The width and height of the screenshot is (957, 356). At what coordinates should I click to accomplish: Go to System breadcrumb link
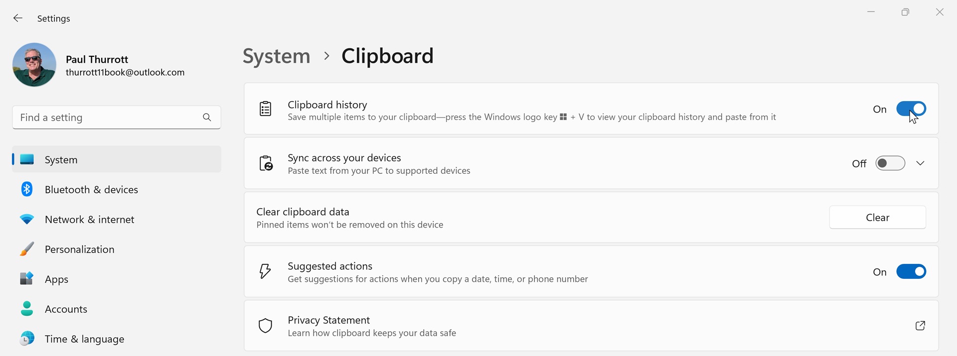(x=276, y=56)
